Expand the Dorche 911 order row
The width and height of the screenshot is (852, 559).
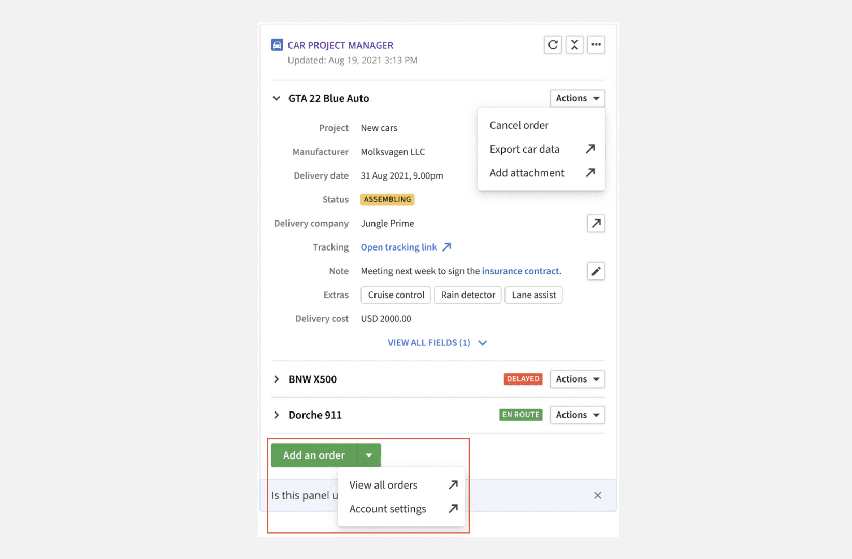click(277, 415)
